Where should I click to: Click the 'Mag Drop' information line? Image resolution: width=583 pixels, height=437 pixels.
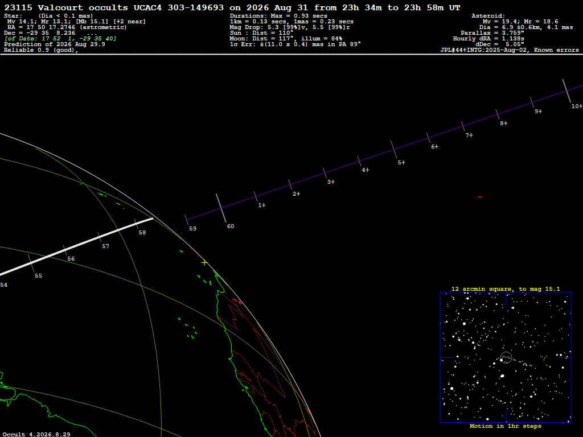pyautogui.click(x=290, y=27)
